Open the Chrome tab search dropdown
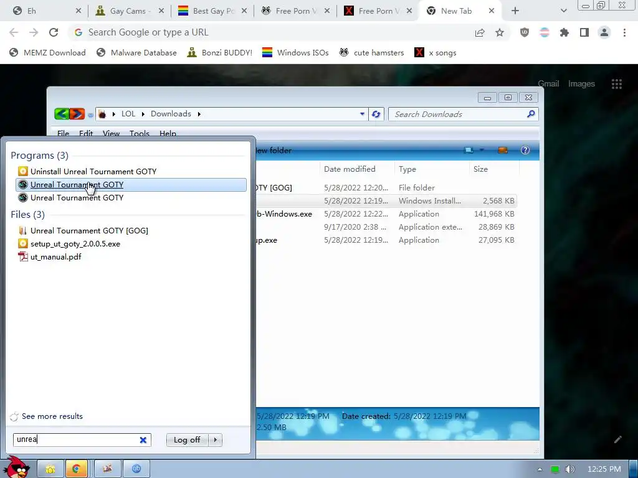Screen dimensions: 638x478 click(x=563, y=11)
